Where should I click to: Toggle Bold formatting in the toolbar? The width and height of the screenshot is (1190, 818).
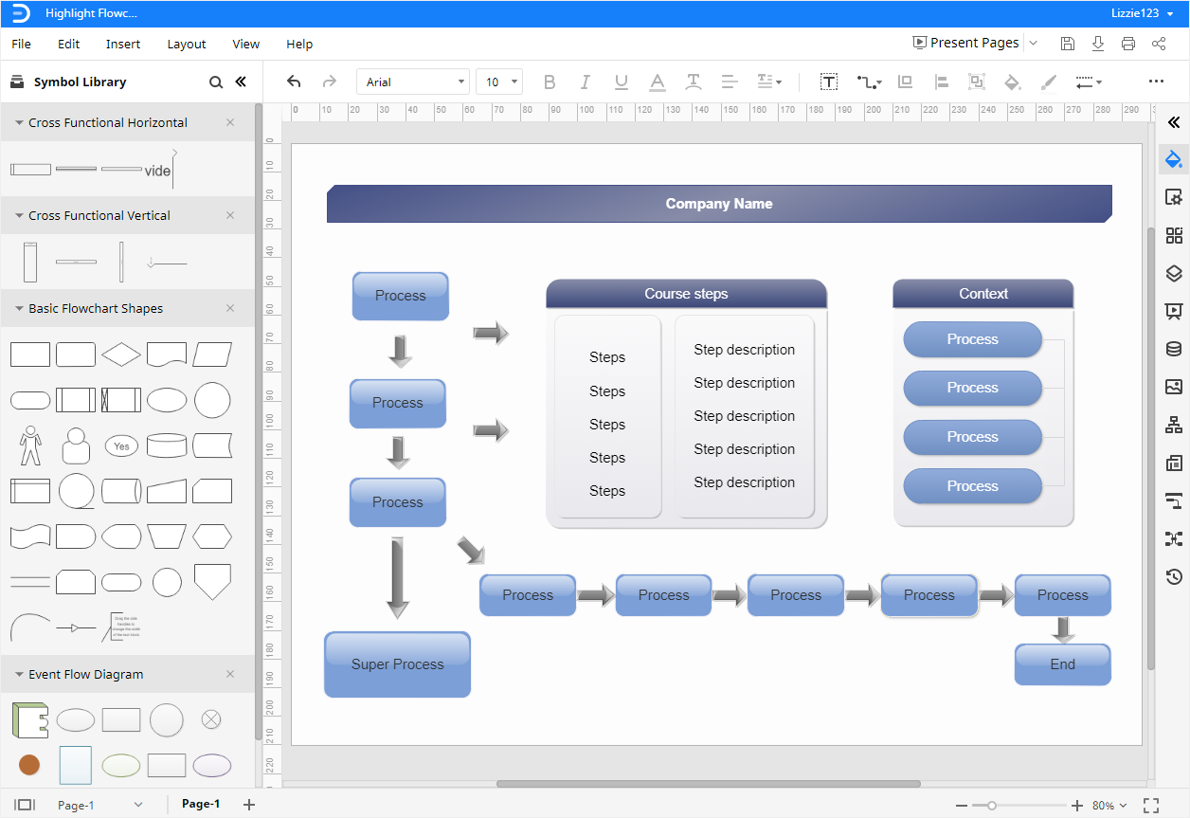(x=550, y=82)
